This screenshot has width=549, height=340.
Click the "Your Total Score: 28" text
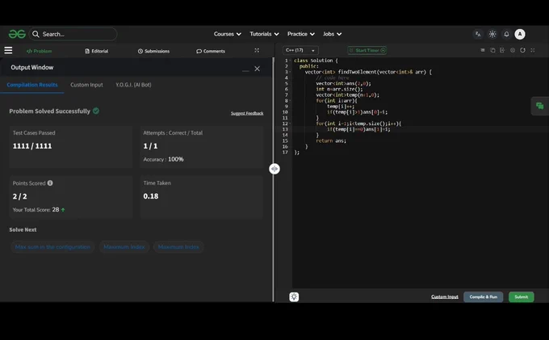36,210
